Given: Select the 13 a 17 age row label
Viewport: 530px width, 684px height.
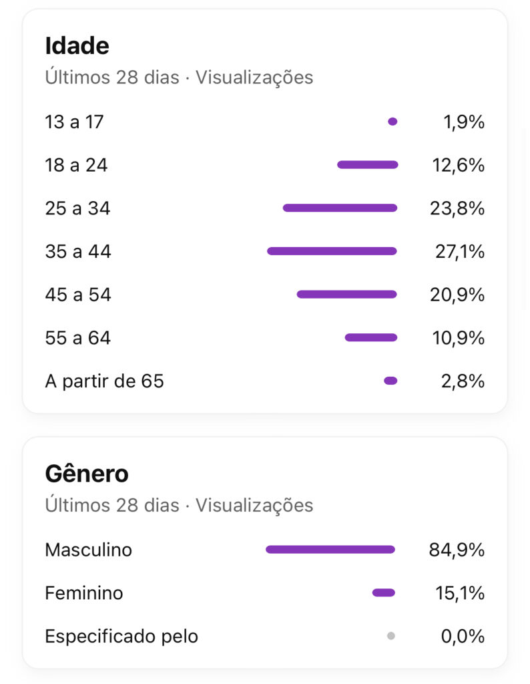Looking at the screenshot, I should 74,122.
